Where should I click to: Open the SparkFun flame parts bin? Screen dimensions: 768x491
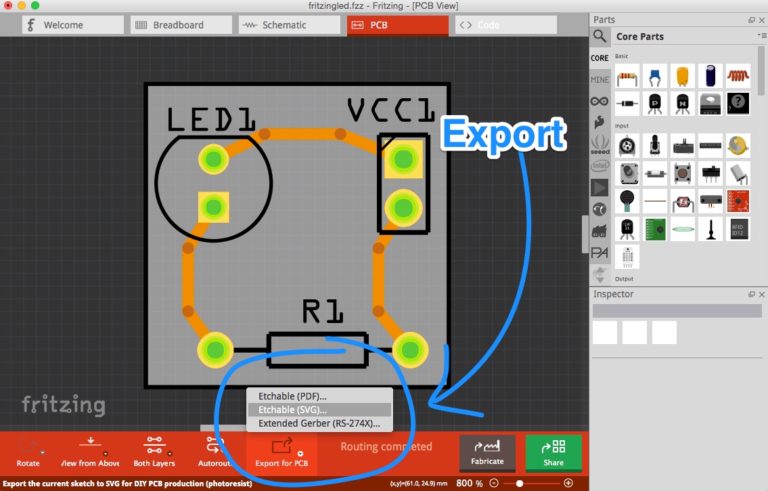pos(600,122)
